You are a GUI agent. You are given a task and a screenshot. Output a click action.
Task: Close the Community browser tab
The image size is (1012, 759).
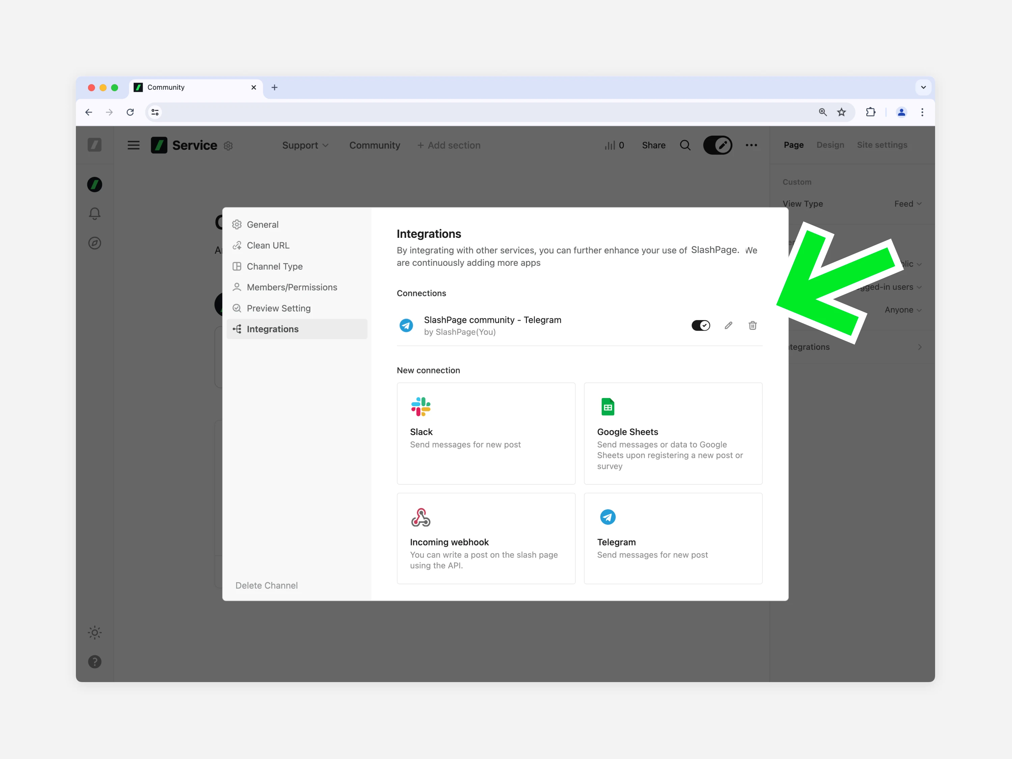pos(253,87)
